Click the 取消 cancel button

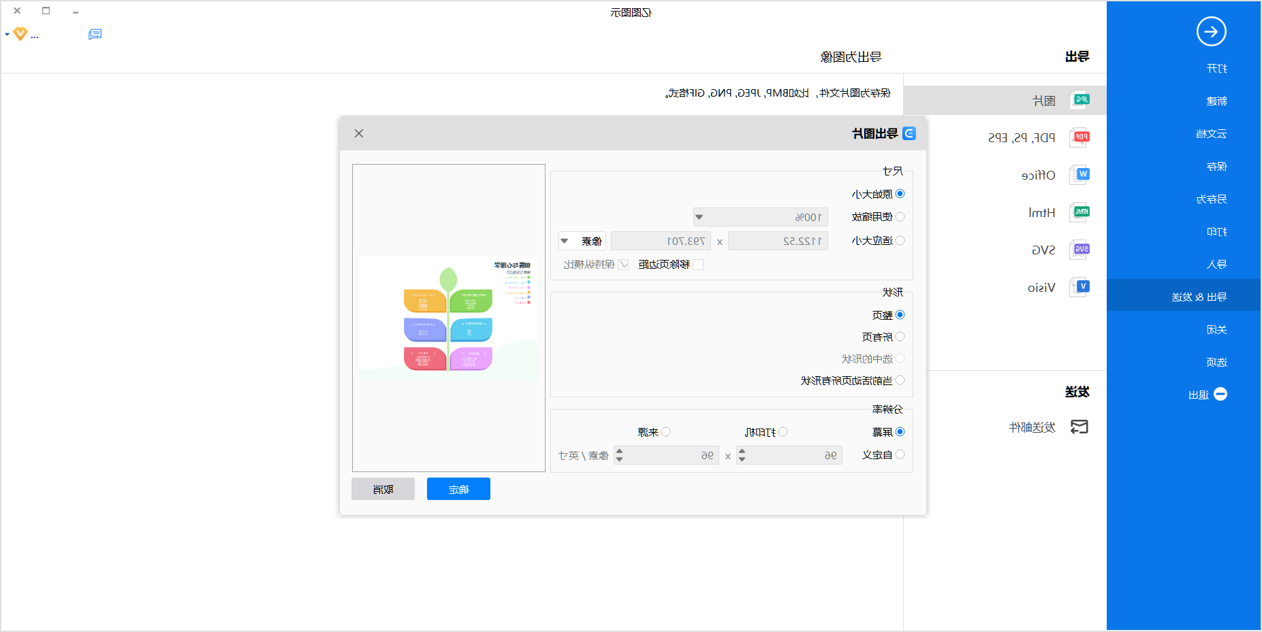click(x=383, y=489)
